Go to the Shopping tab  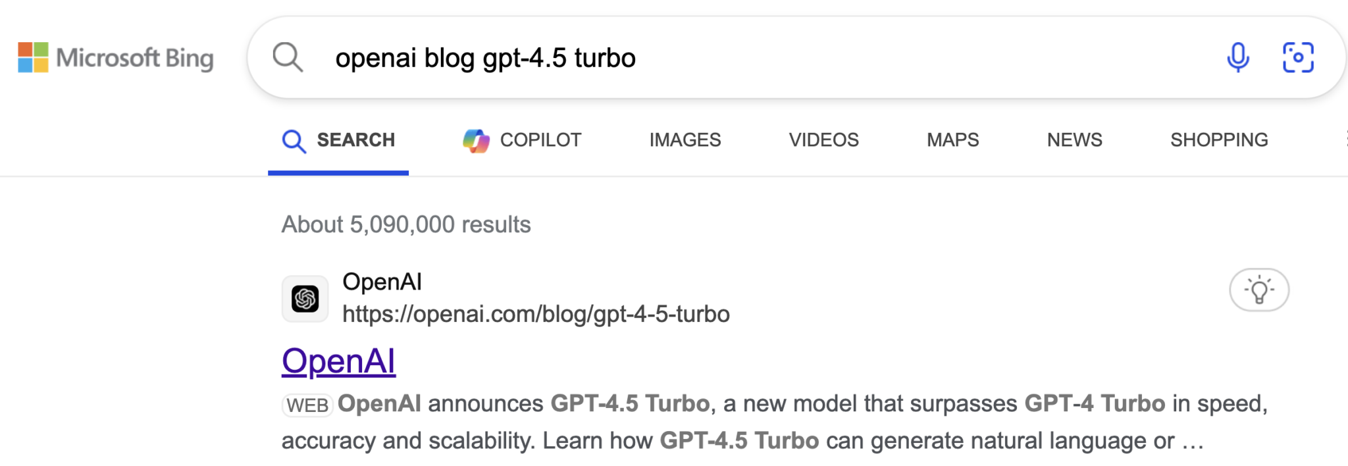[1219, 140]
